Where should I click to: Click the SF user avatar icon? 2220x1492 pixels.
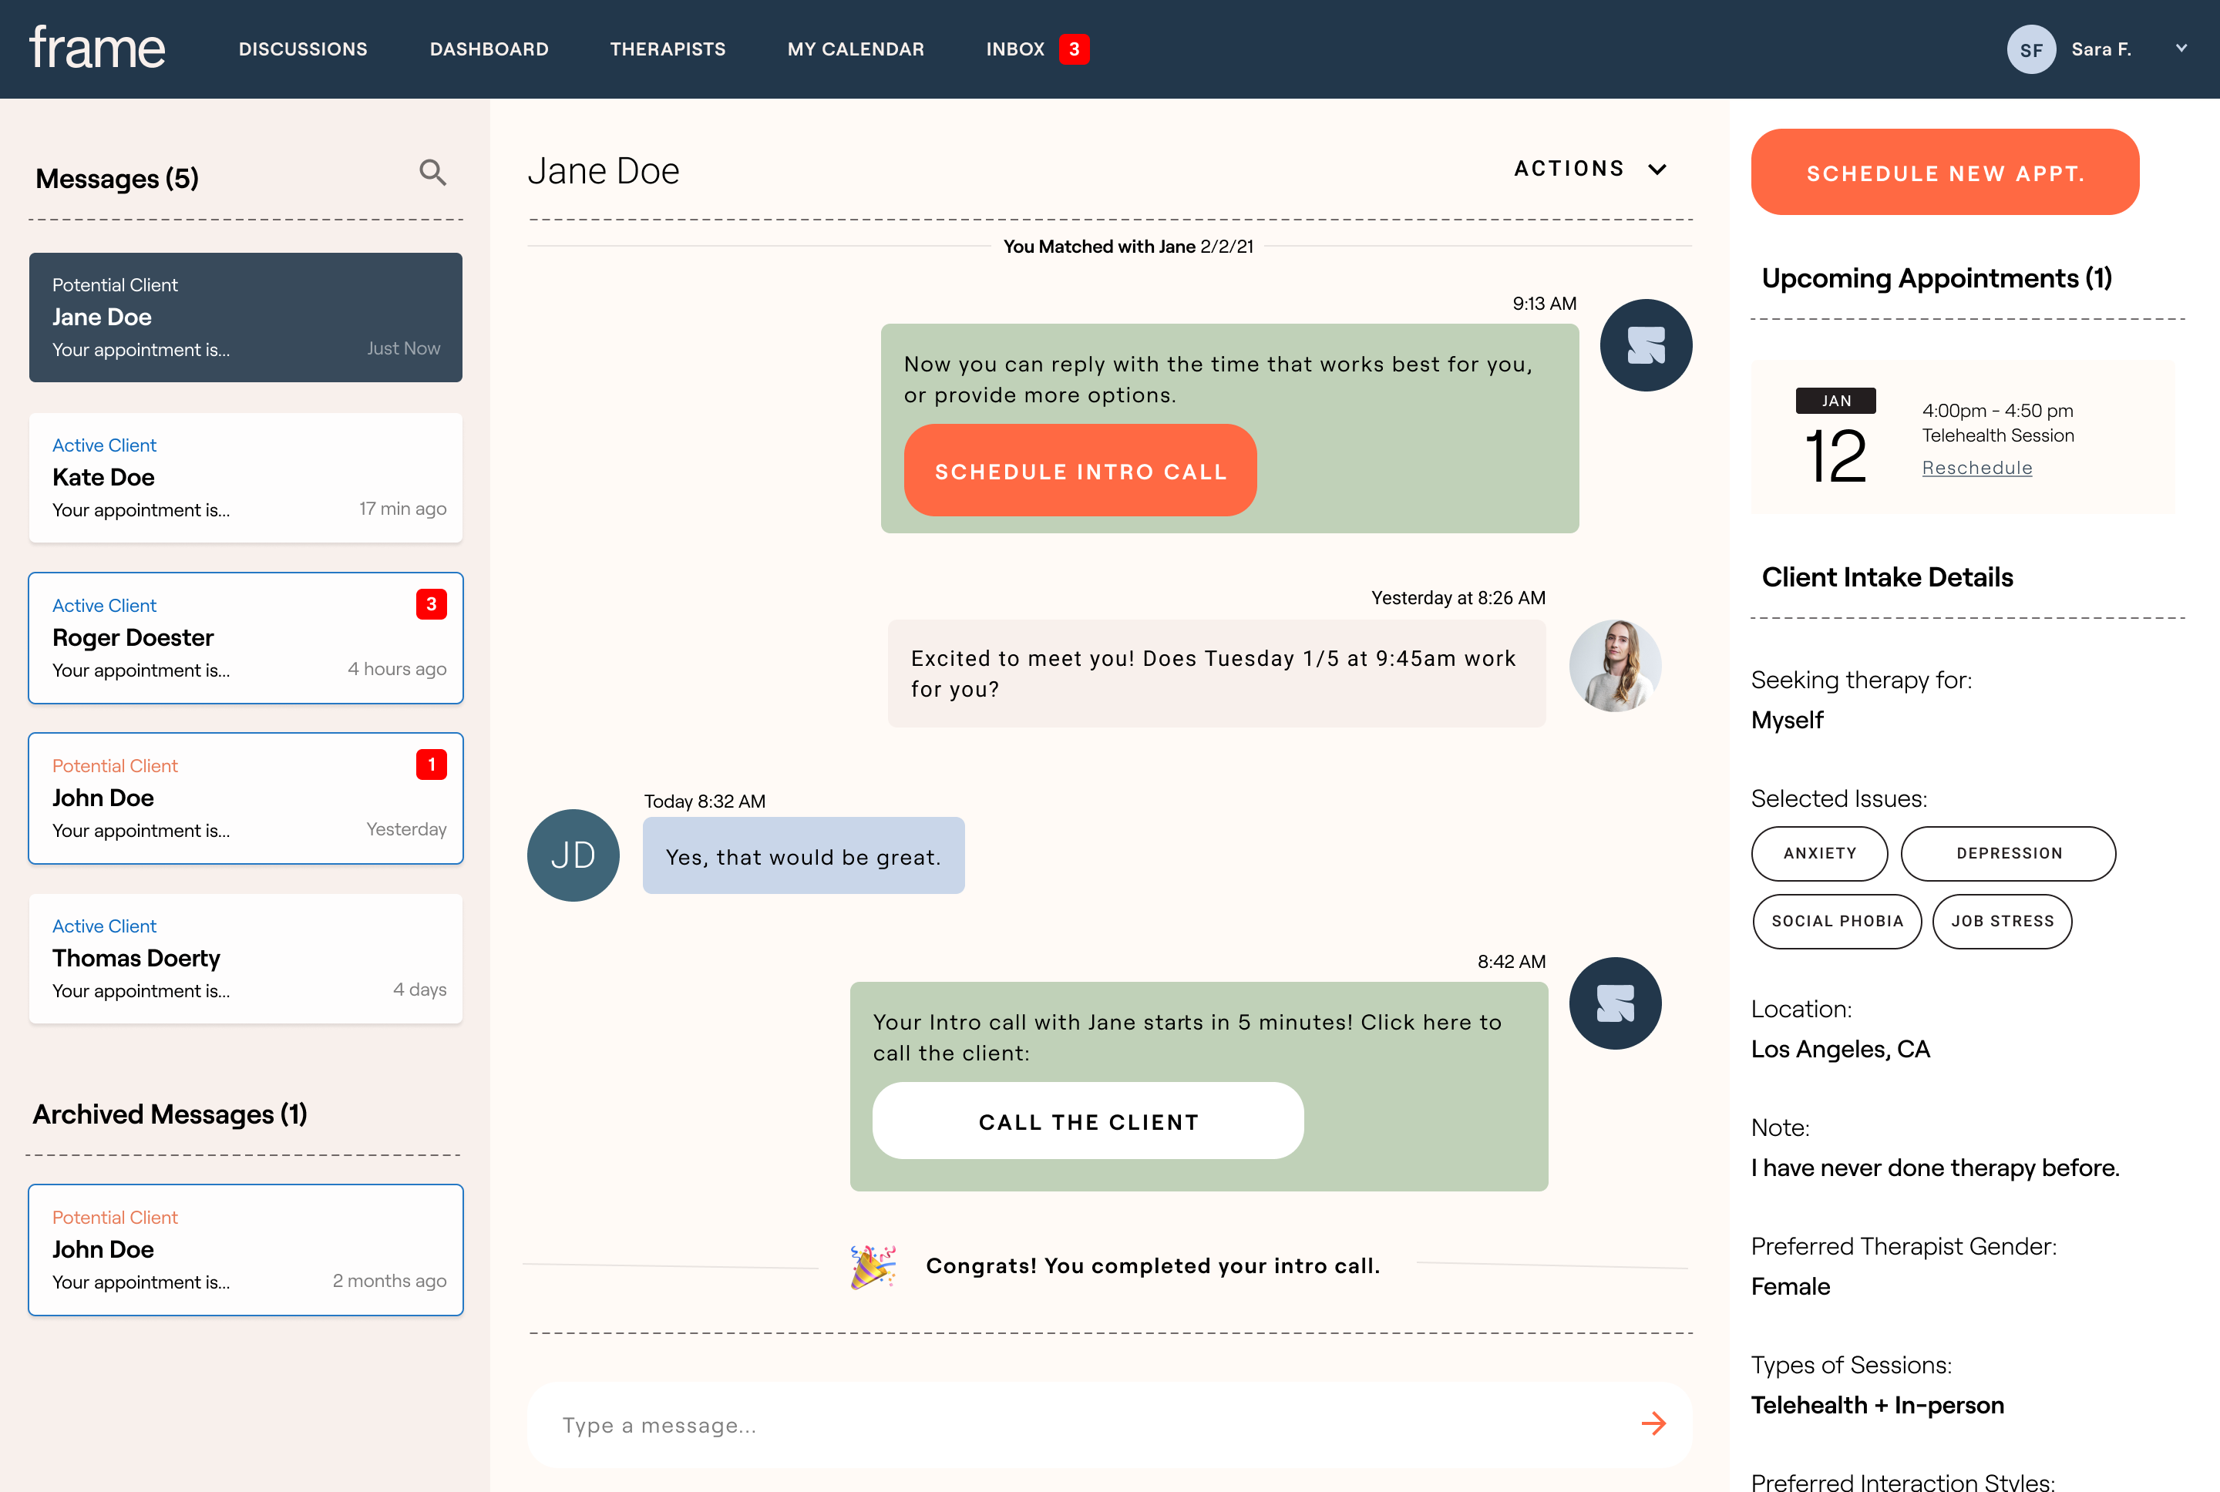[x=2030, y=49]
